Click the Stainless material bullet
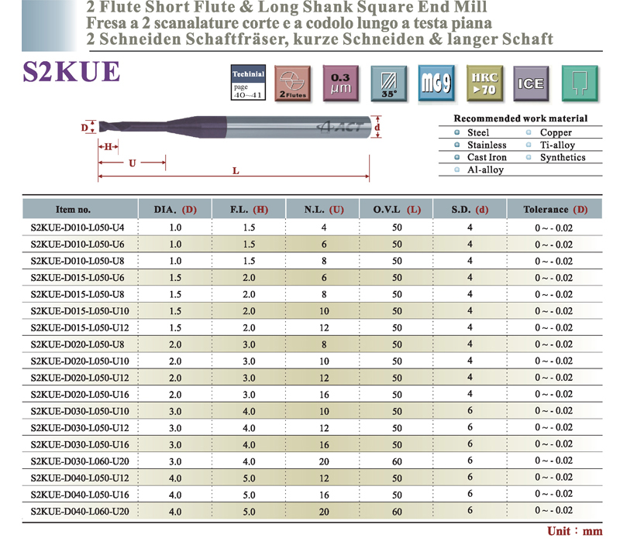 click(457, 145)
